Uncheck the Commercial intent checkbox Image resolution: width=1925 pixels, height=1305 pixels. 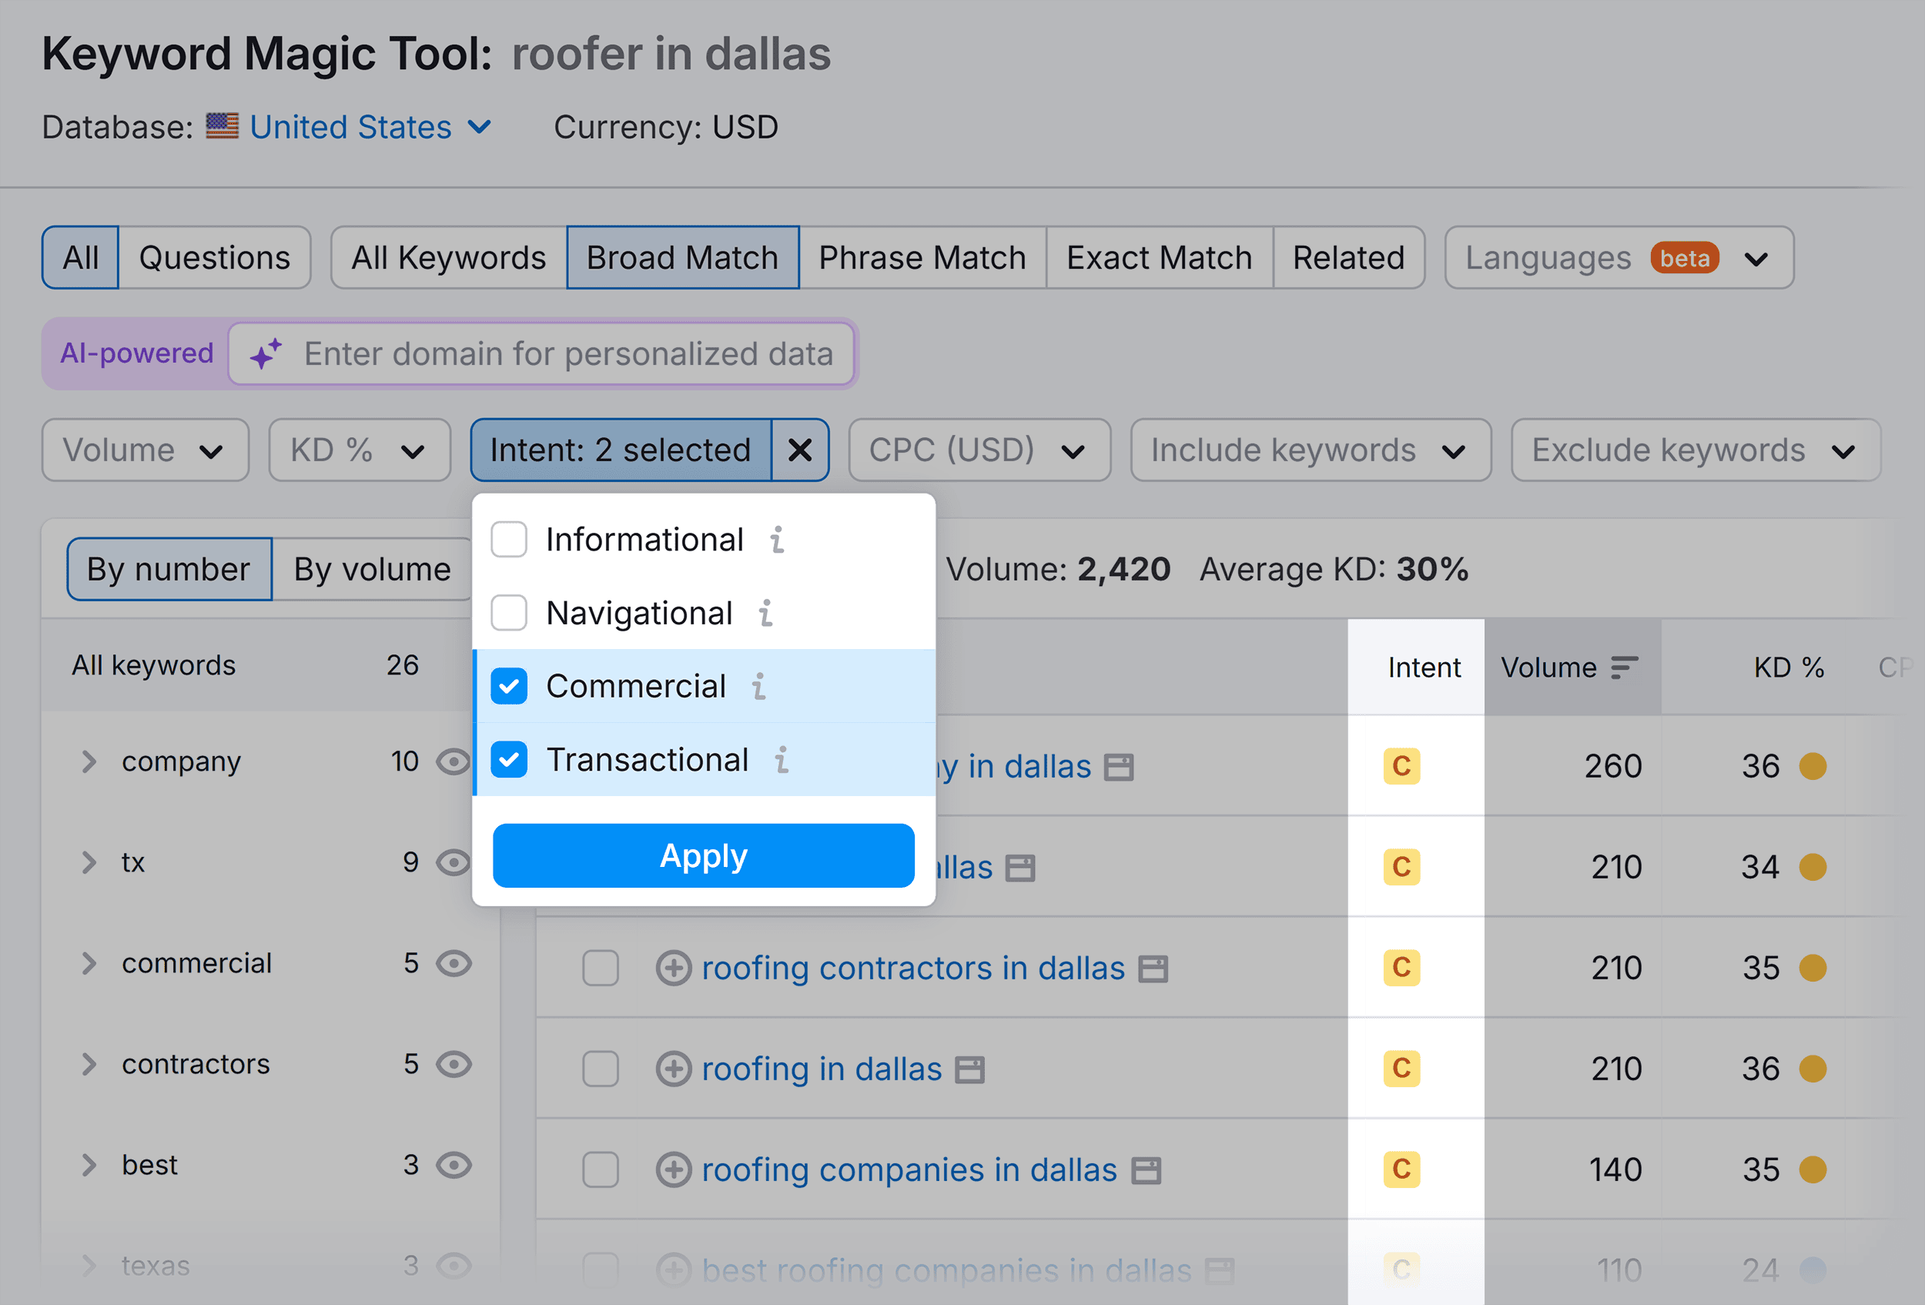pyautogui.click(x=508, y=686)
